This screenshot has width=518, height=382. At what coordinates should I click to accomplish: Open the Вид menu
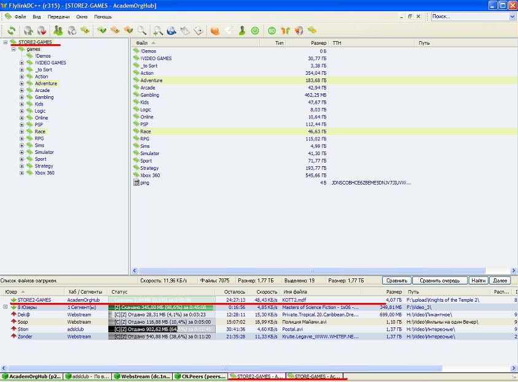coord(37,17)
